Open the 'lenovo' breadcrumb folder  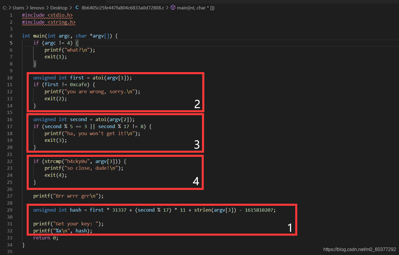[x=37, y=8]
